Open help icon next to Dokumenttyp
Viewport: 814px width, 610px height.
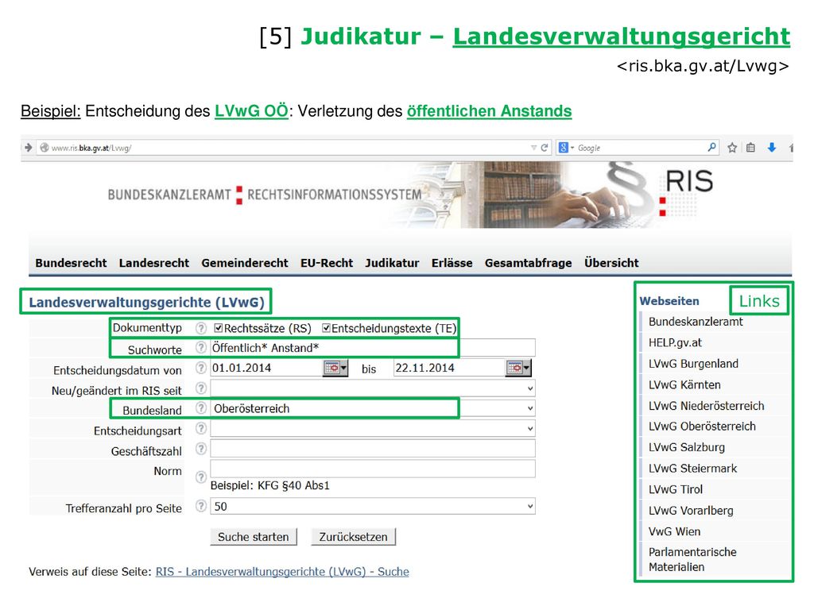(x=201, y=328)
